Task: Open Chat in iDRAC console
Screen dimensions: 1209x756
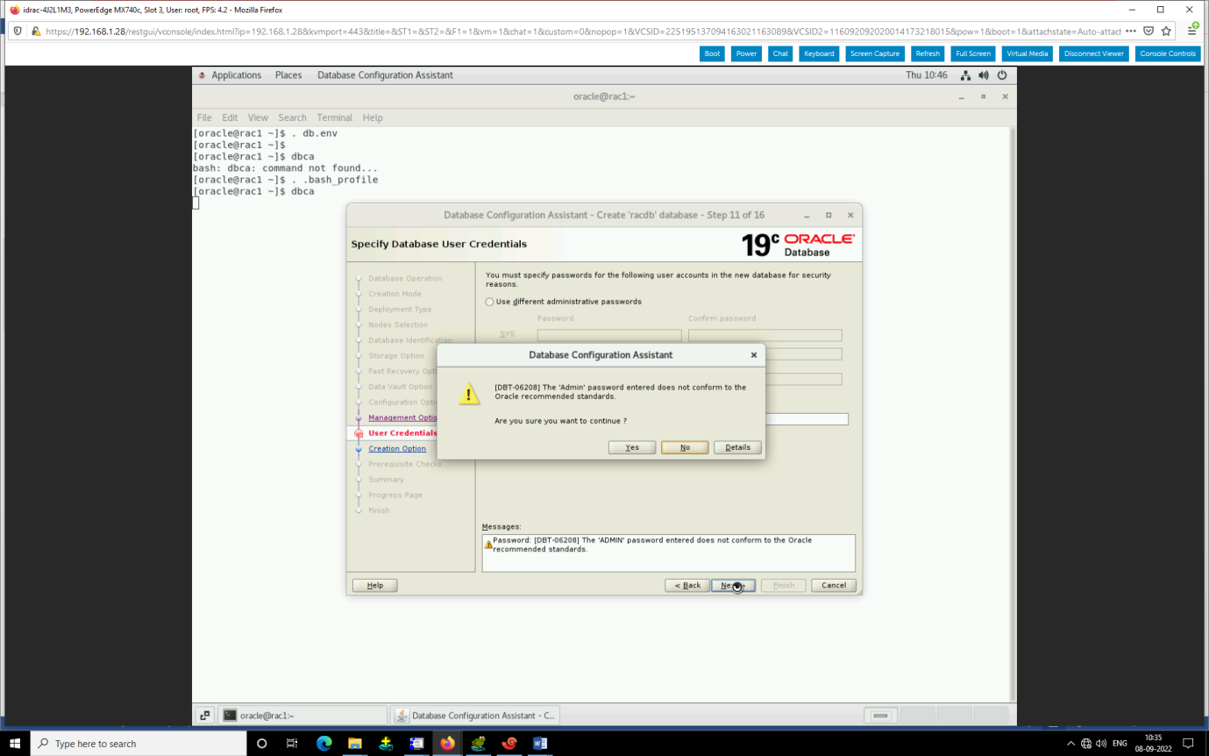Action: [780, 53]
